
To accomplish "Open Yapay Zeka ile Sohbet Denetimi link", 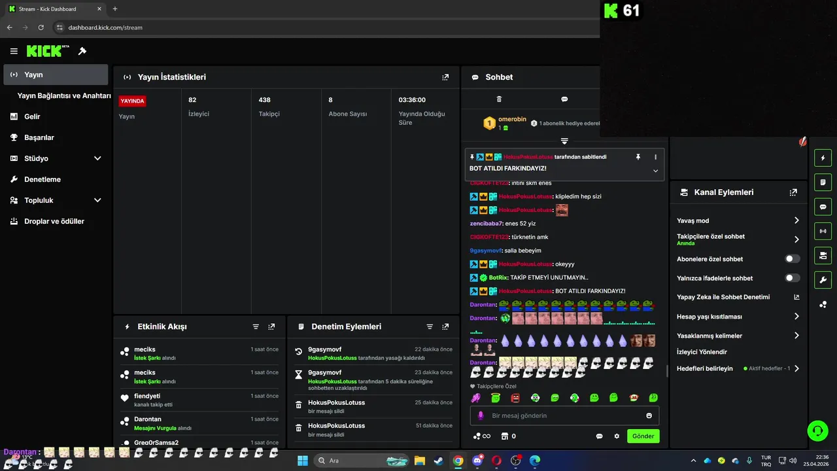I will click(738, 297).
